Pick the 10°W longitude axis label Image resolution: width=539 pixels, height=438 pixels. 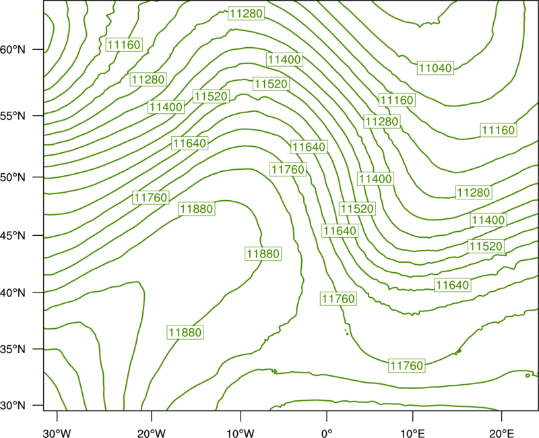(x=240, y=433)
